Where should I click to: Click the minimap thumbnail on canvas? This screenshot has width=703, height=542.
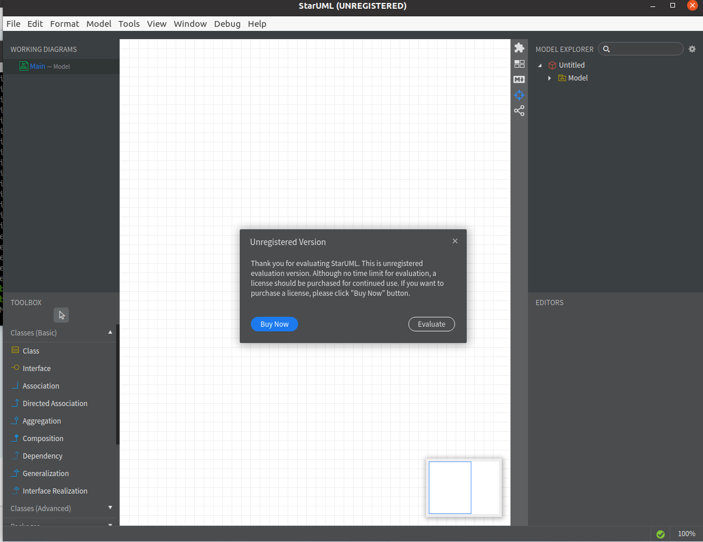coord(464,488)
